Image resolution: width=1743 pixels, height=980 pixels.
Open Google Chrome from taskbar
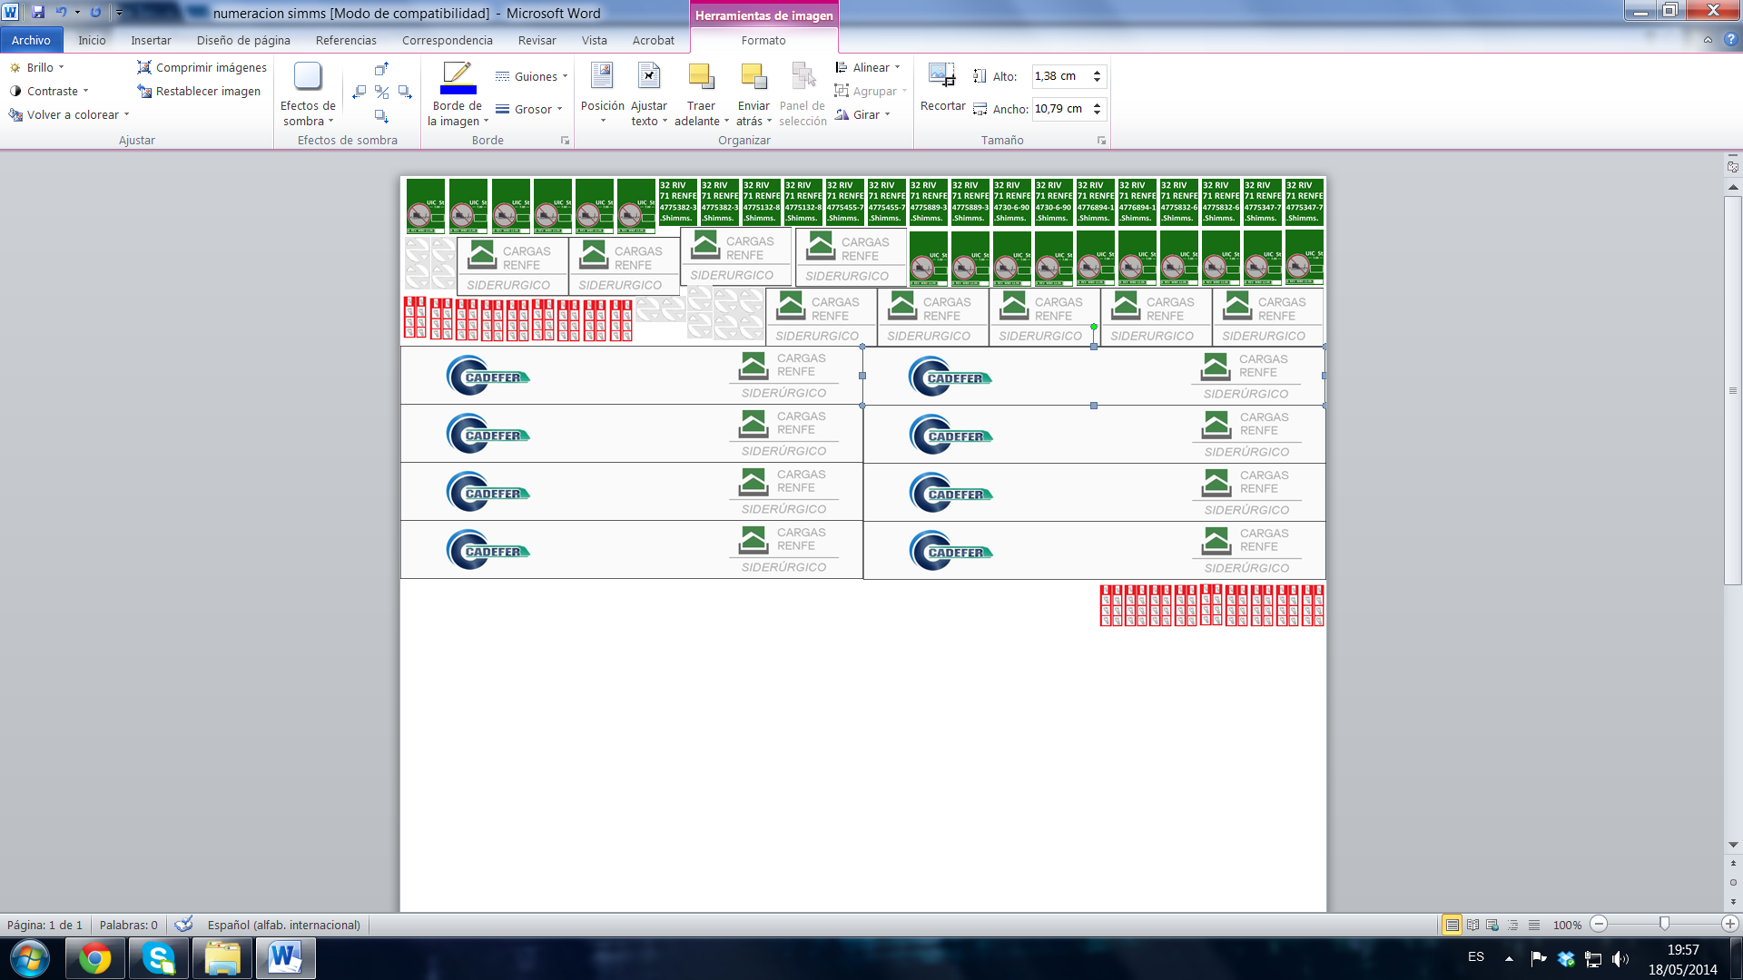click(95, 958)
